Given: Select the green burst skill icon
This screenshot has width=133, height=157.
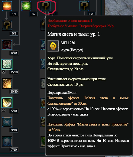Looking at the screenshot, I should pos(26,6).
